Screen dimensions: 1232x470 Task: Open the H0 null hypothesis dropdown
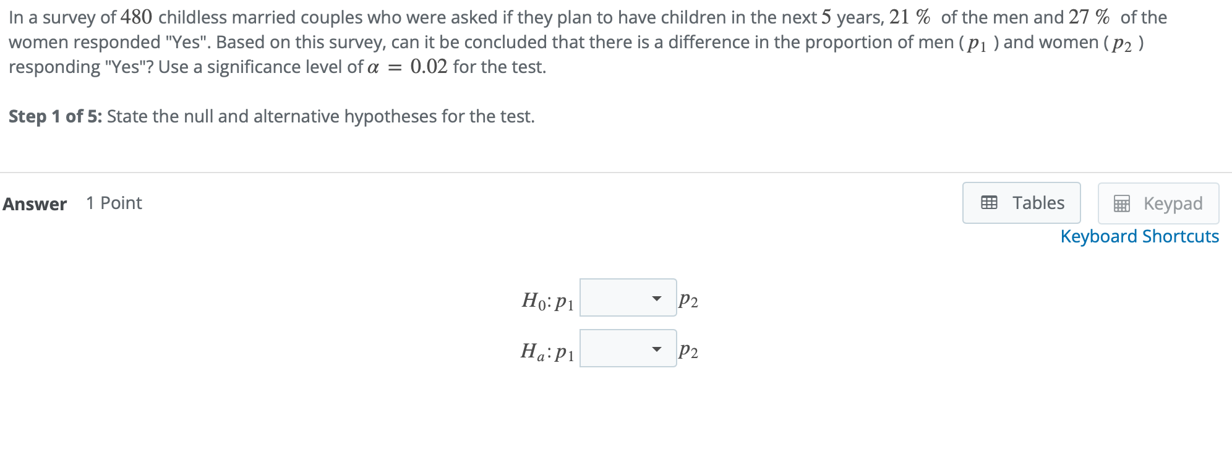pos(628,297)
